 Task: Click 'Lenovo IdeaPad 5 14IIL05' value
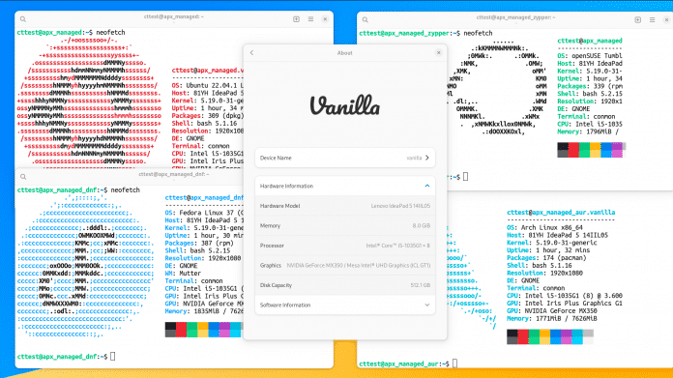click(x=400, y=206)
